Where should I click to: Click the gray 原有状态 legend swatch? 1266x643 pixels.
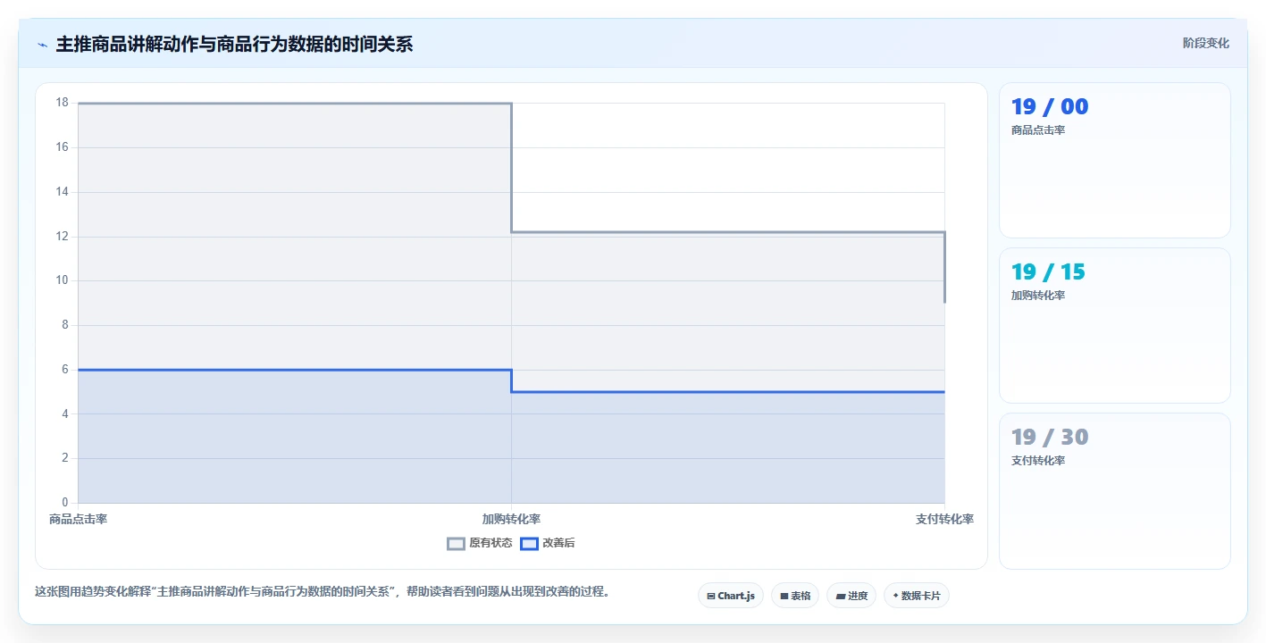click(456, 543)
